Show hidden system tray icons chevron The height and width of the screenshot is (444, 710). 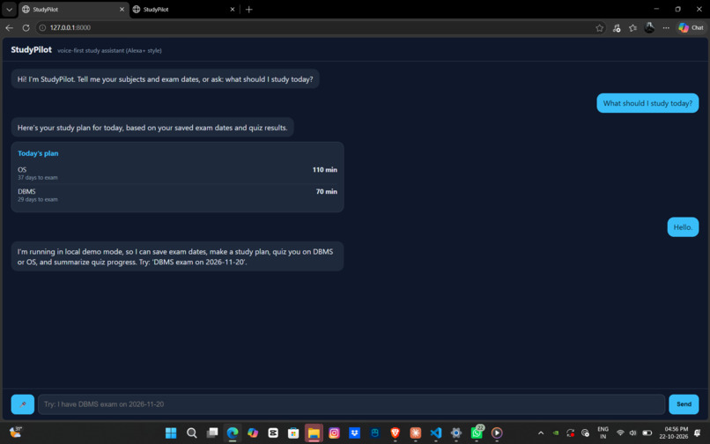(541, 433)
